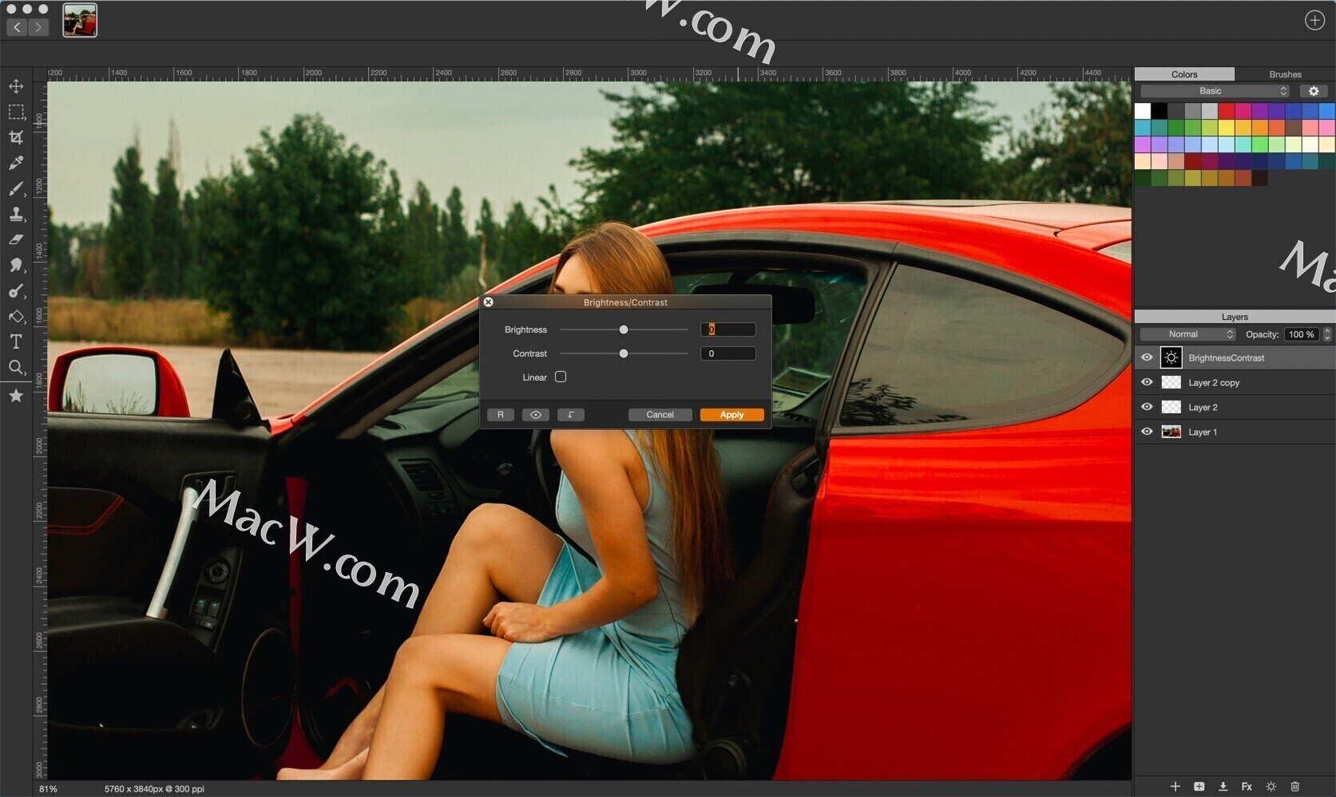
Task: Select the Eyedropper tool
Action: (x=16, y=163)
